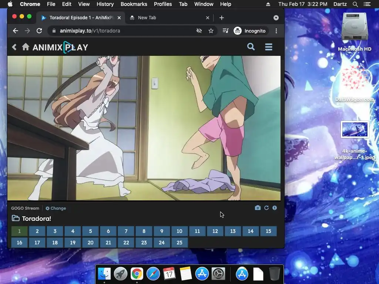Click the browser back arrow
Image resolution: width=379 pixels, height=284 pixels.
(16, 31)
